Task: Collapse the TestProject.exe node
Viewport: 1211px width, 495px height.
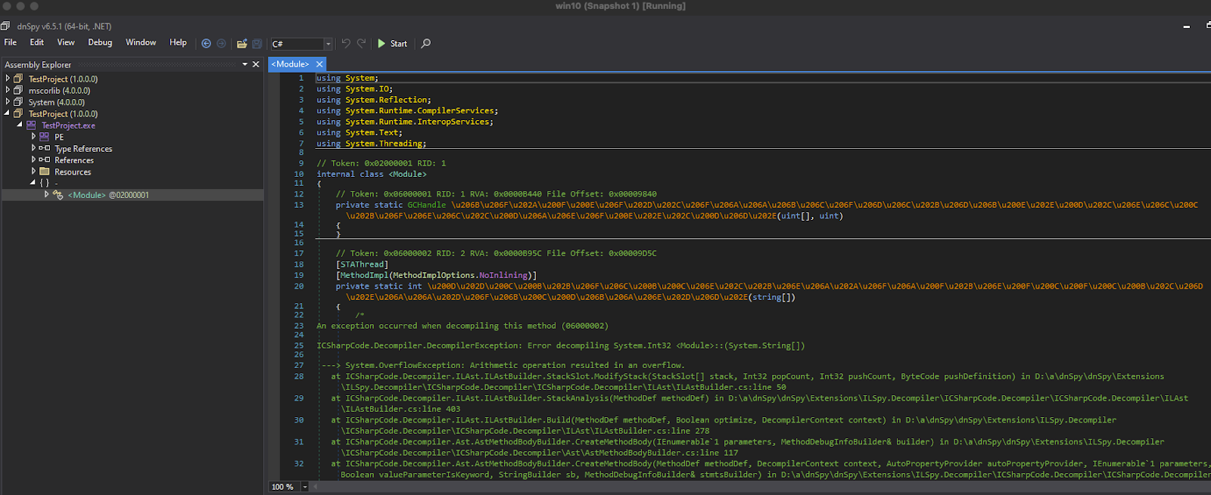Action: pos(20,125)
